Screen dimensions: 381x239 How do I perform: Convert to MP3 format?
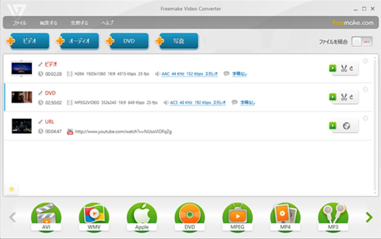tap(333, 217)
